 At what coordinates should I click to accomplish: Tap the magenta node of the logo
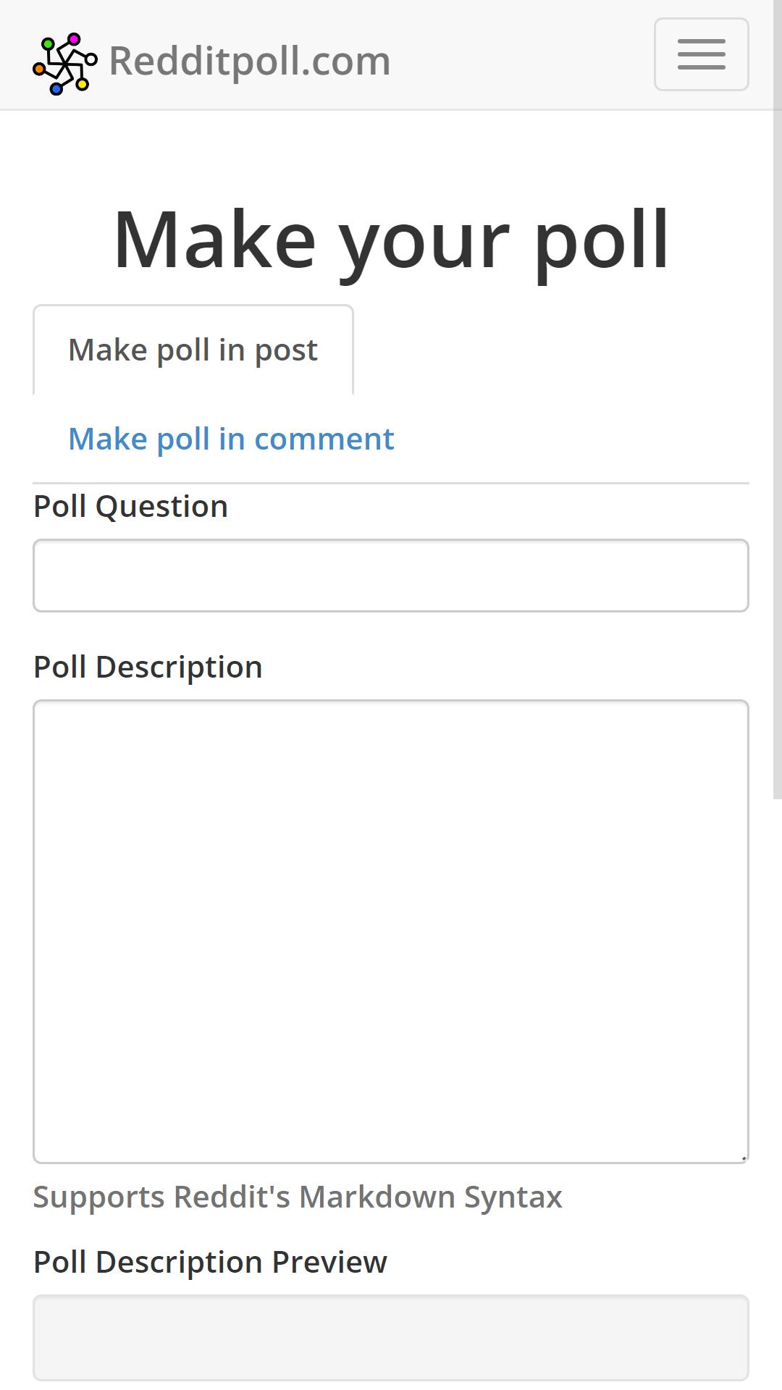[73, 38]
